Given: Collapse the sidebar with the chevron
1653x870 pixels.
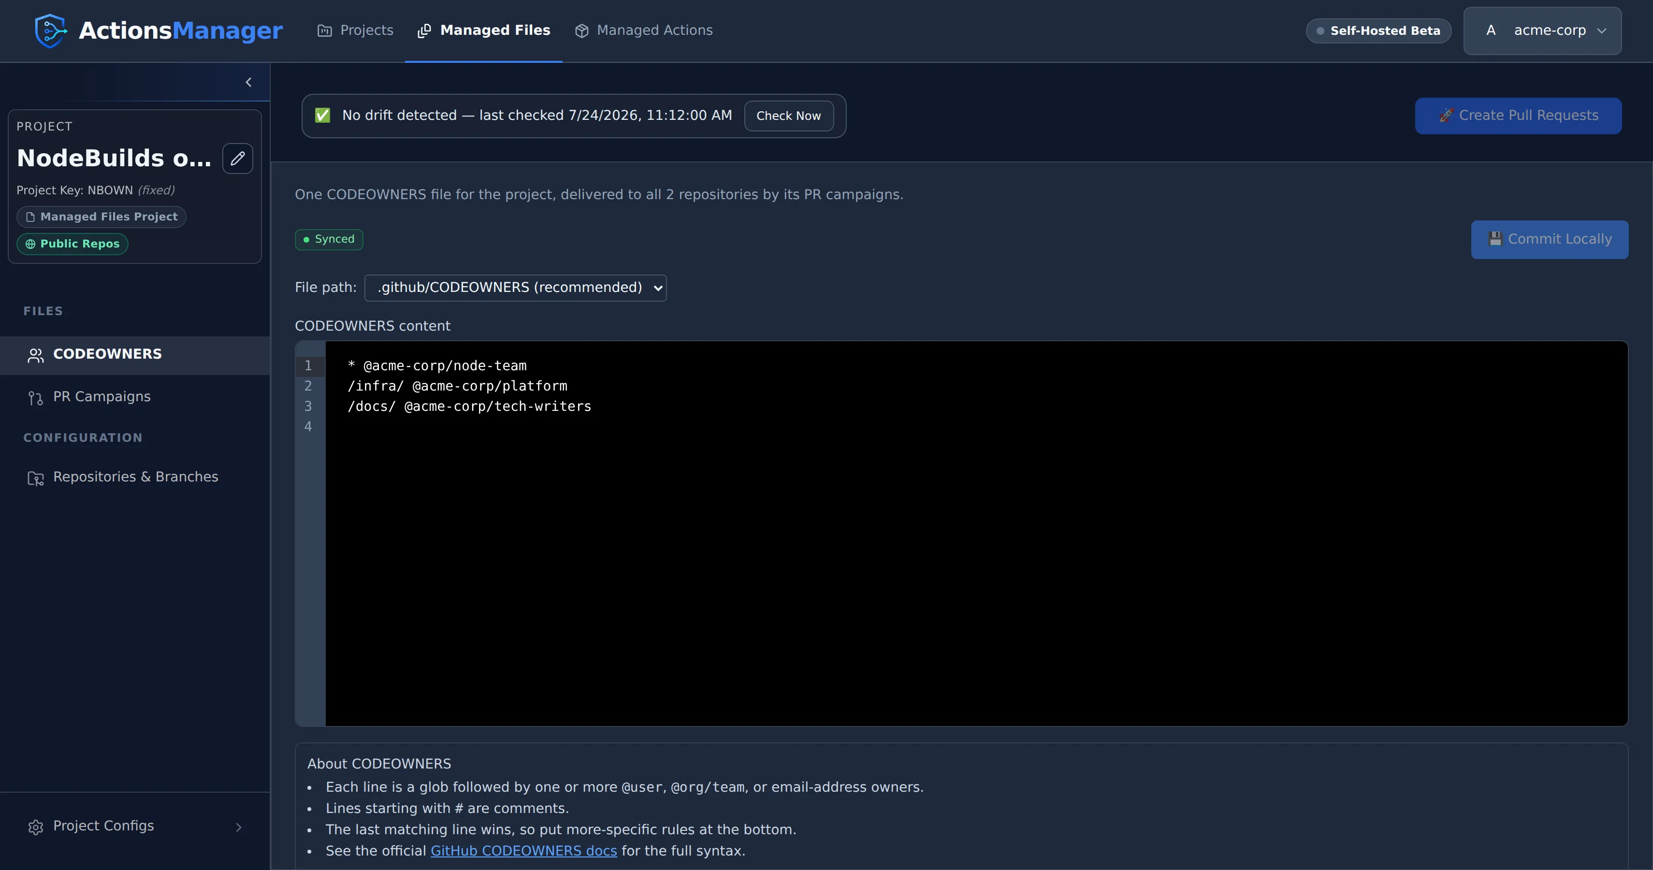Looking at the screenshot, I should pyautogui.click(x=248, y=82).
